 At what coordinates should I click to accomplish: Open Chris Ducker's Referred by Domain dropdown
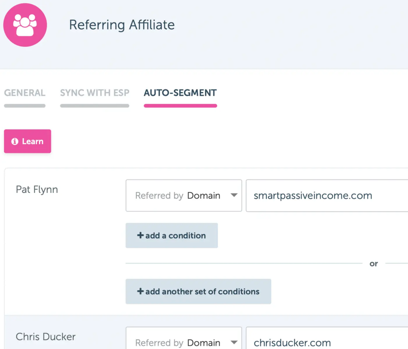184,338
